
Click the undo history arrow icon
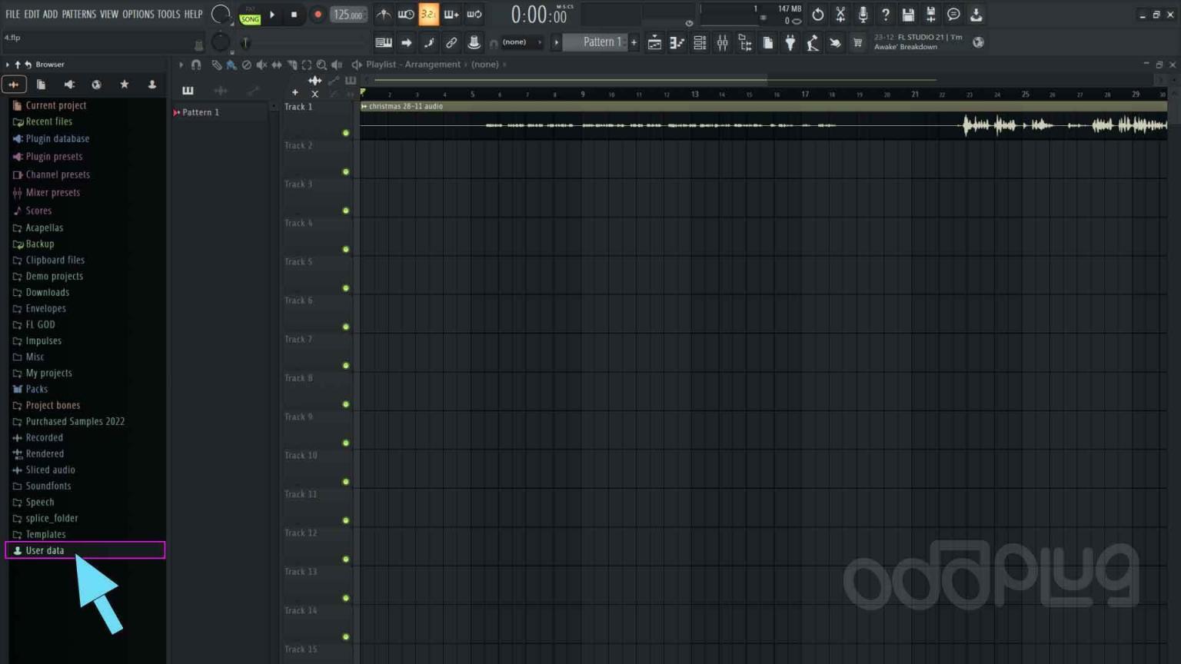click(x=818, y=15)
